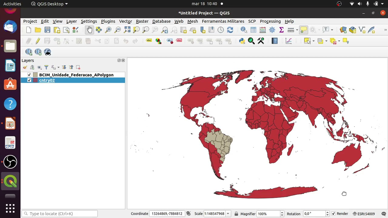Select the Identify Features tool
This screenshot has width=388, height=218.
pyautogui.click(x=244, y=30)
